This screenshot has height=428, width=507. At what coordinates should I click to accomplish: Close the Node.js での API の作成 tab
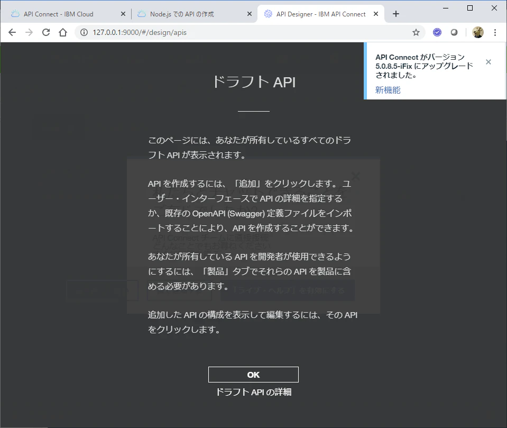coord(250,14)
